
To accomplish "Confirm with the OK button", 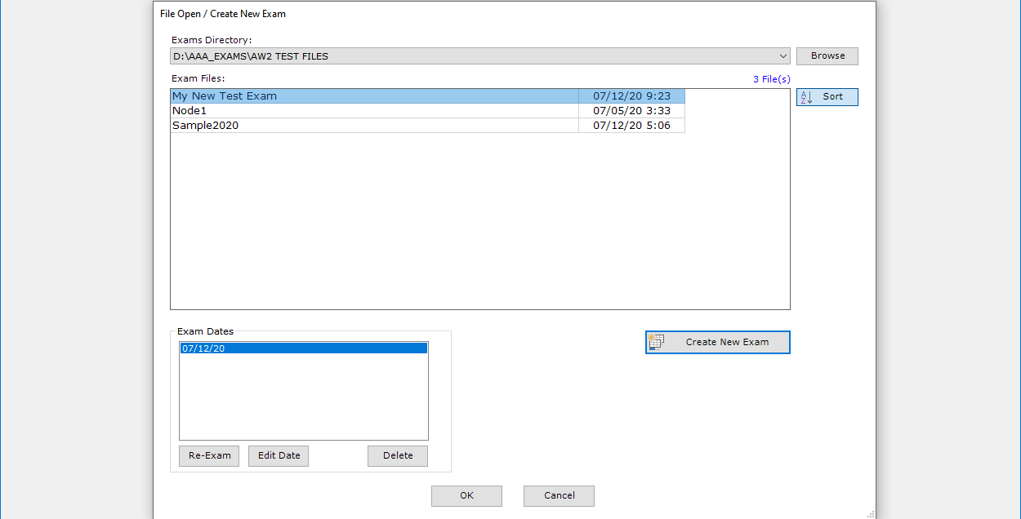I will coord(466,495).
